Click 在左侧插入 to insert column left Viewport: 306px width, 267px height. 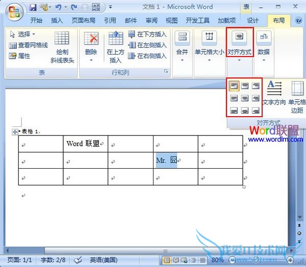pyautogui.click(x=147, y=45)
